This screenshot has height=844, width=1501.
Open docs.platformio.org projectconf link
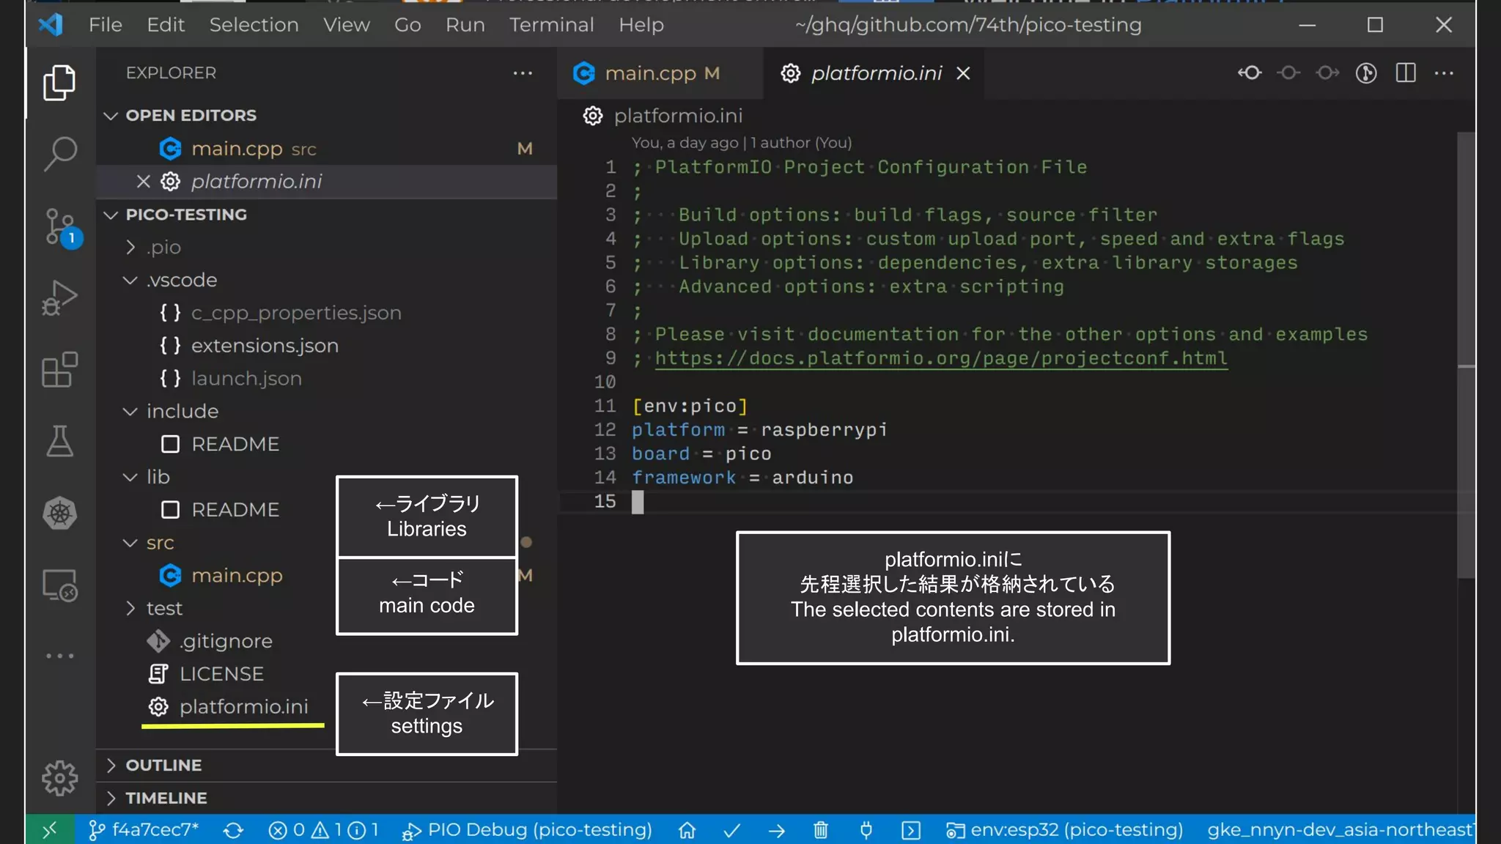tap(941, 358)
